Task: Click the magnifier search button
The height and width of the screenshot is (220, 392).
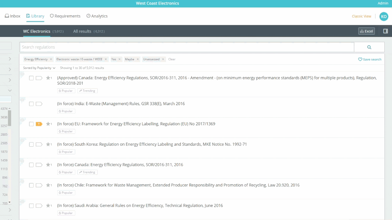Action: click(369, 47)
